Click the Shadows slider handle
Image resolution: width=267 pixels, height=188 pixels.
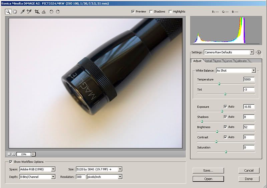(202, 121)
